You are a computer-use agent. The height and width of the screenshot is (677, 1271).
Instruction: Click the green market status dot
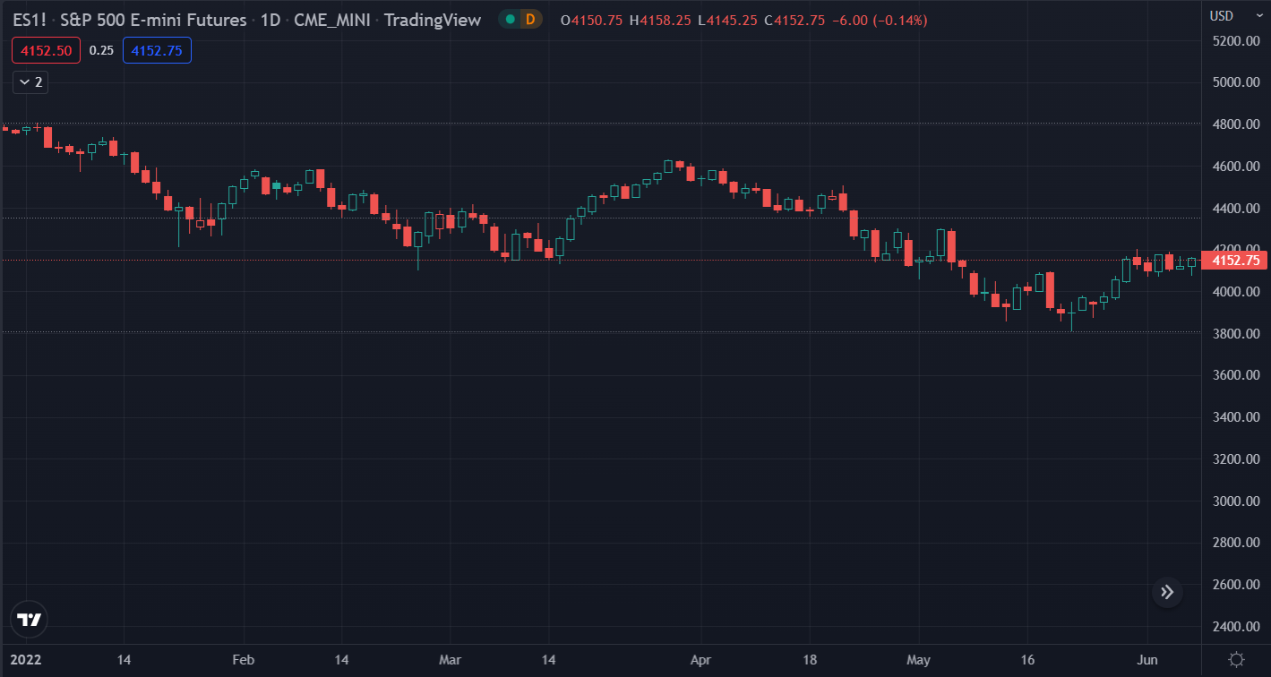click(x=510, y=20)
